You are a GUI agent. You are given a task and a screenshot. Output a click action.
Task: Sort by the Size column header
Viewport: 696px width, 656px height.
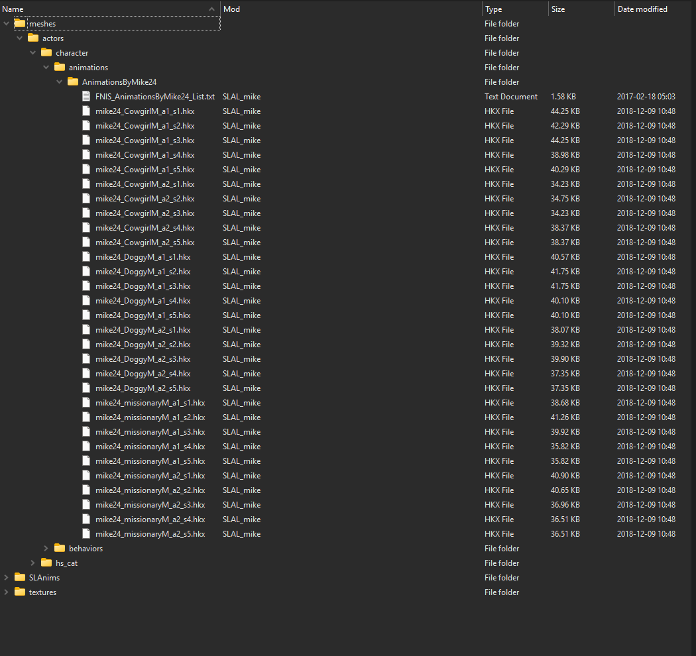coord(581,9)
